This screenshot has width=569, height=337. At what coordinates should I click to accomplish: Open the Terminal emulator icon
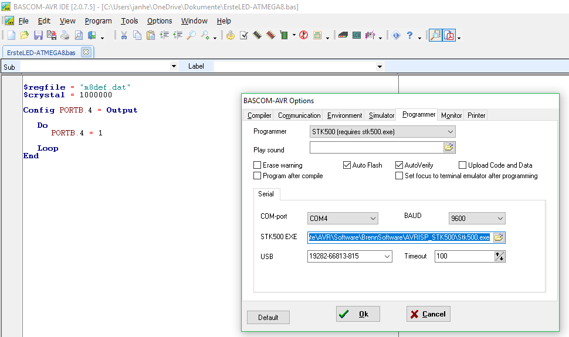click(343, 35)
